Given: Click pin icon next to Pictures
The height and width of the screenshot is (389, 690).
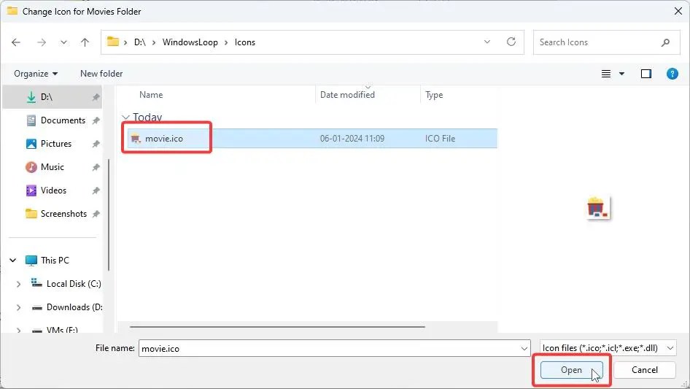Looking at the screenshot, I should click(x=96, y=144).
